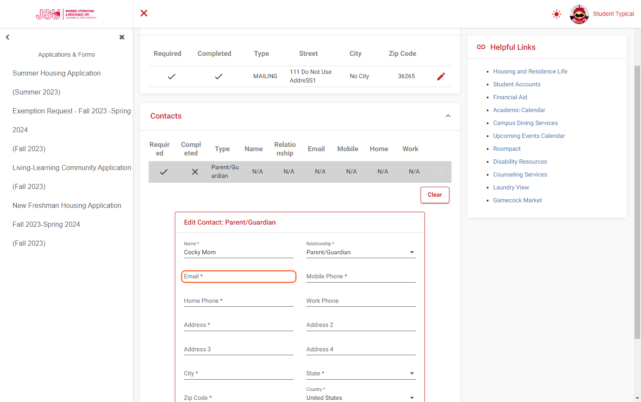Click the Clear button
This screenshot has width=641, height=402.
point(435,195)
